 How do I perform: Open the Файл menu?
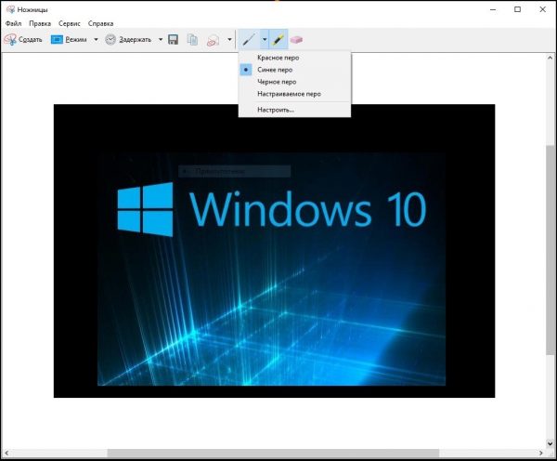tap(14, 23)
